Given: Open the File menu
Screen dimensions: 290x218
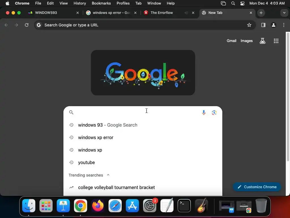Looking at the screenshot, I should [x=38, y=3].
